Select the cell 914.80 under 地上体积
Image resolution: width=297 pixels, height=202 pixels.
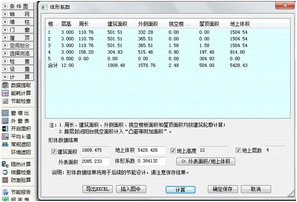[x=237, y=52]
